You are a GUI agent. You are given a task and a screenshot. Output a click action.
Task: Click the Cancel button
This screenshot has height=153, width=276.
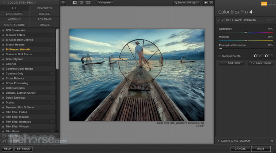click(x=240, y=149)
